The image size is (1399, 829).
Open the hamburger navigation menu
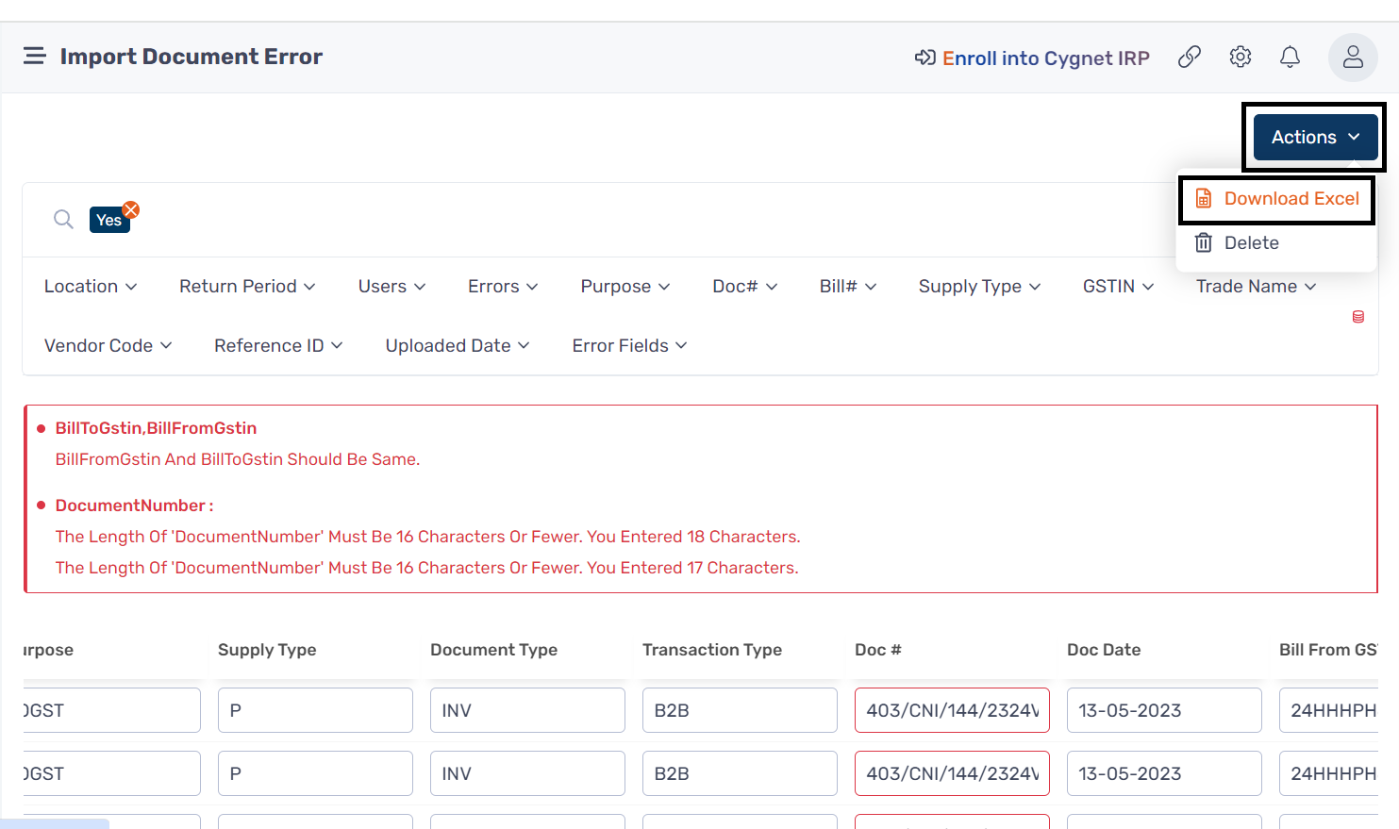click(x=35, y=57)
